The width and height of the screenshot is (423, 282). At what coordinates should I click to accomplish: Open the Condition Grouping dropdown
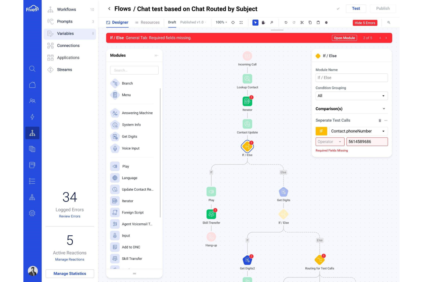coord(352,96)
